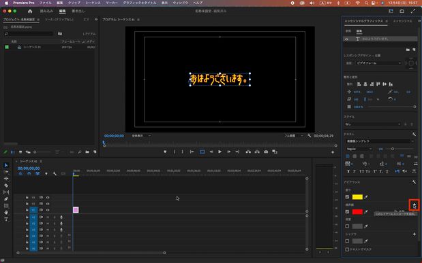Open Workspaces icon in top right header
The height and width of the screenshot is (263, 422).
(x=391, y=11)
